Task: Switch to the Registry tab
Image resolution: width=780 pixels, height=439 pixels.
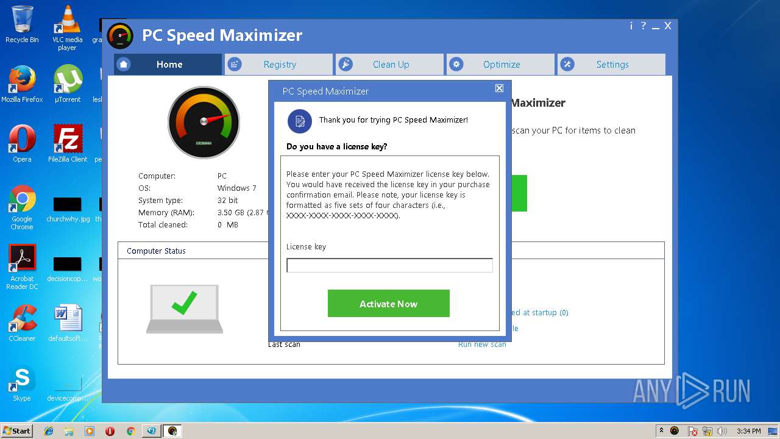Action: point(279,65)
